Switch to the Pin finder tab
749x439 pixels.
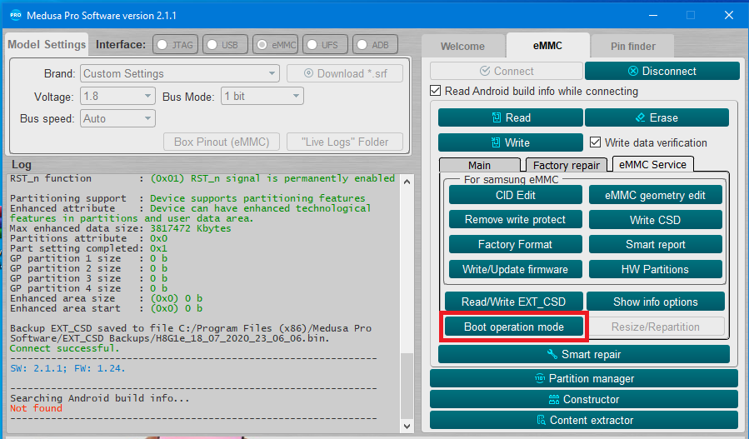632,47
